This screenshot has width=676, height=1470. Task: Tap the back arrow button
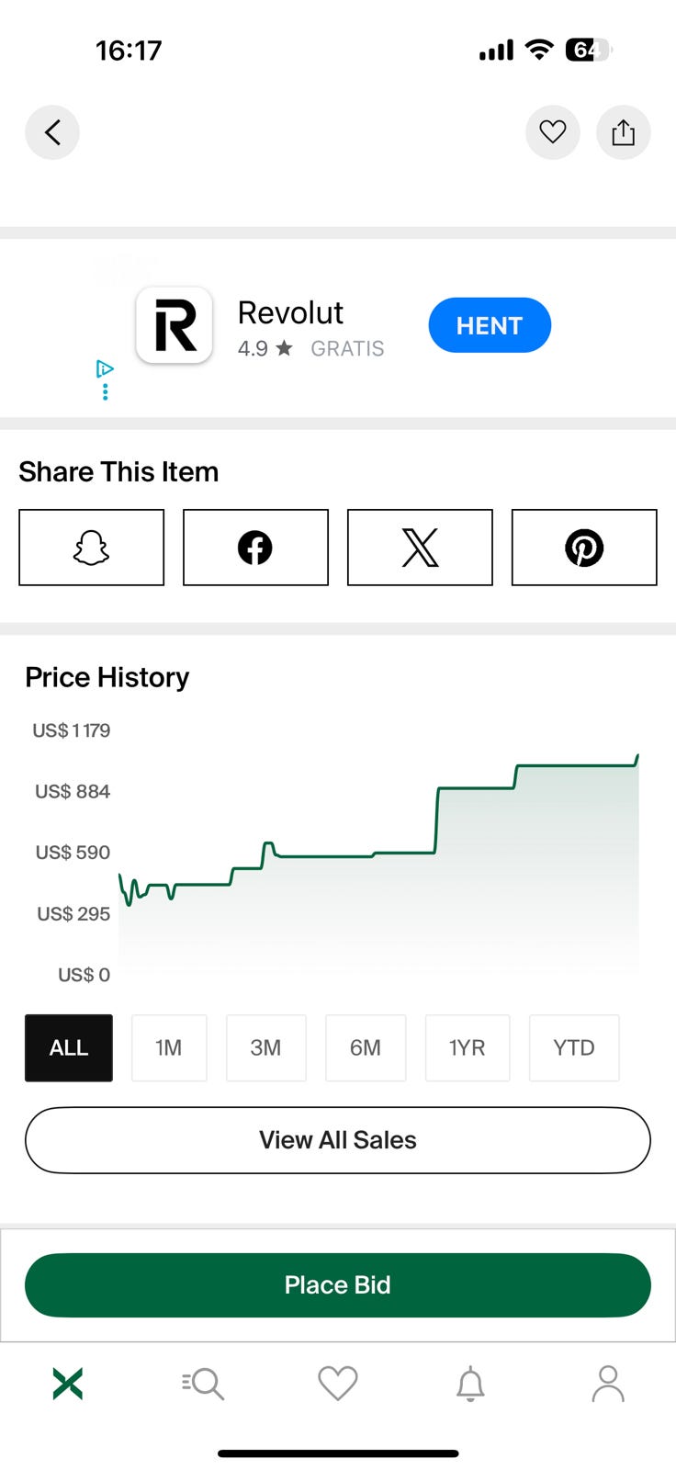(x=52, y=132)
